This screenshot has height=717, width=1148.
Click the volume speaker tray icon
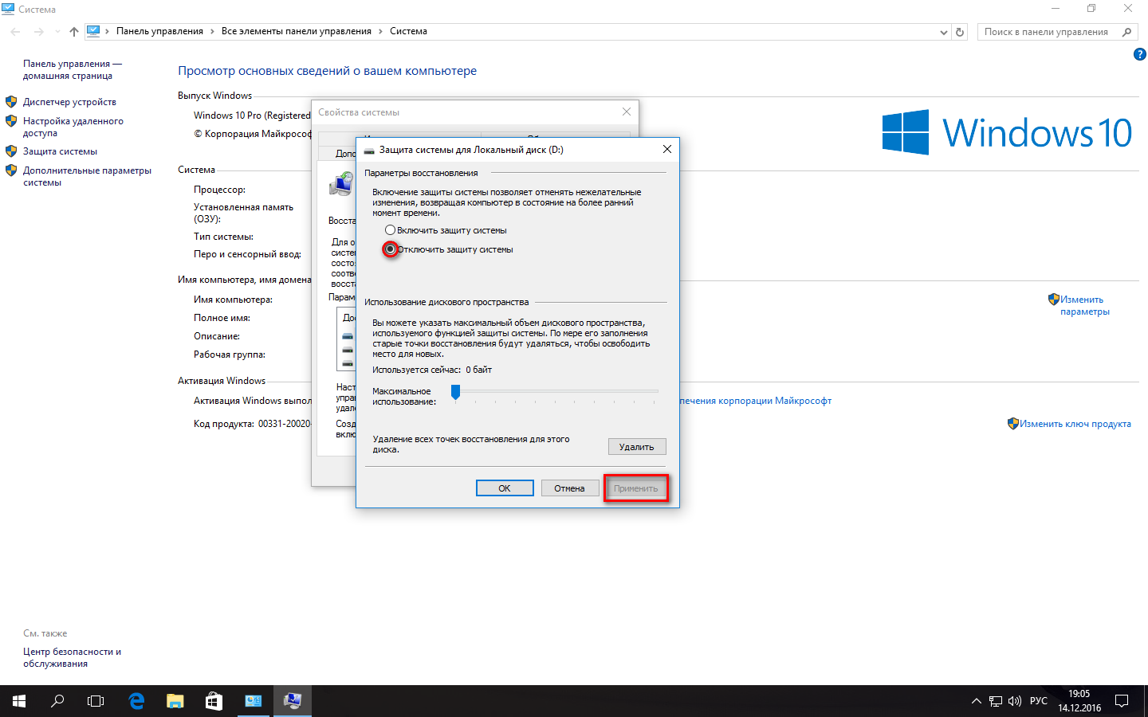(1015, 701)
